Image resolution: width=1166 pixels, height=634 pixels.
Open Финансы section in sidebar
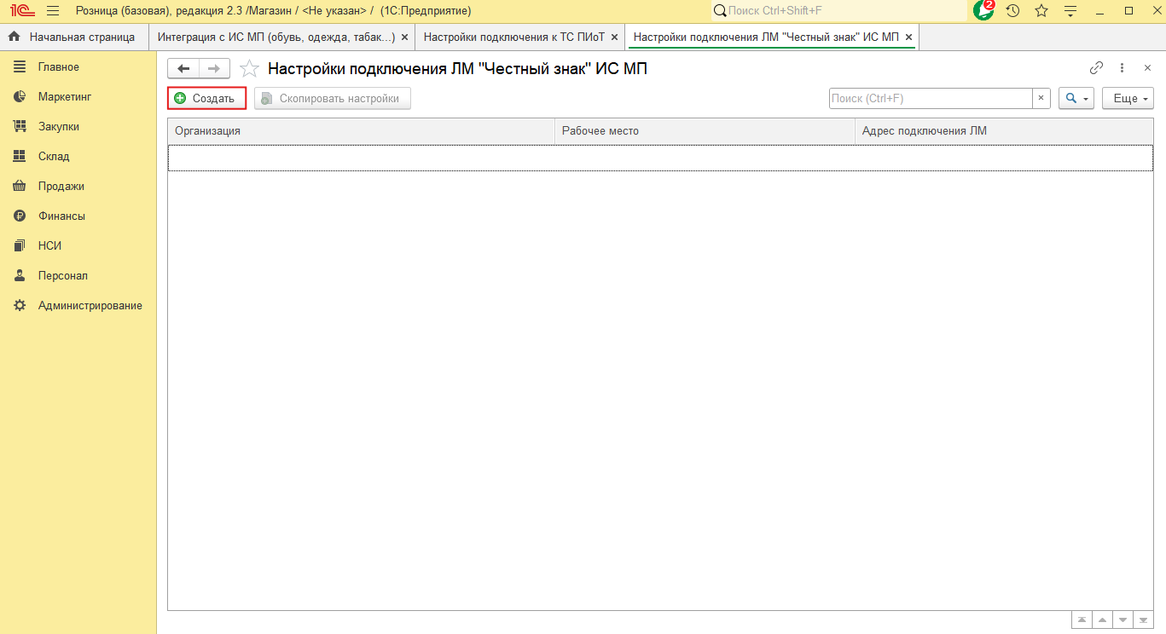click(x=78, y=216)
